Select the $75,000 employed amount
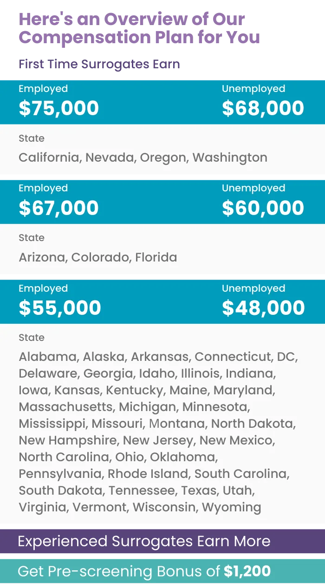This screenshot has height=588, width=325. click(59, 108)
